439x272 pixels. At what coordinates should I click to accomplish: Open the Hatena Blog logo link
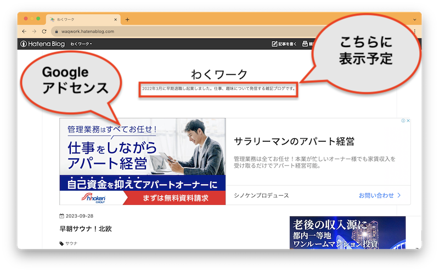tap(43, 44)
